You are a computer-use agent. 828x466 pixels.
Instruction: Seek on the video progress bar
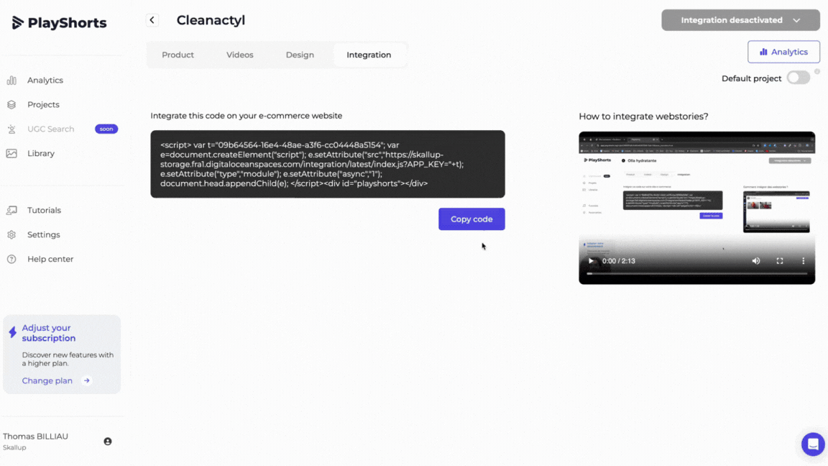click(x=697, y=274)
